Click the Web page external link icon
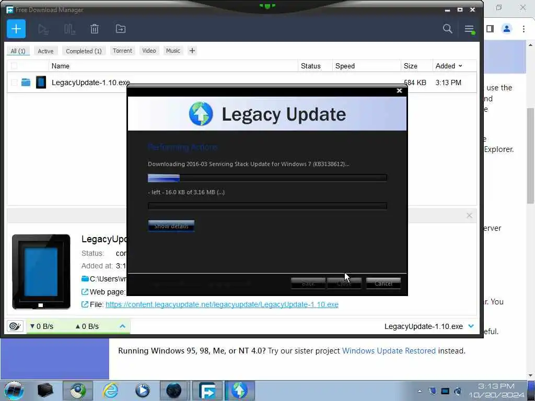Screen dimensions: 535x401 (85, 292)
